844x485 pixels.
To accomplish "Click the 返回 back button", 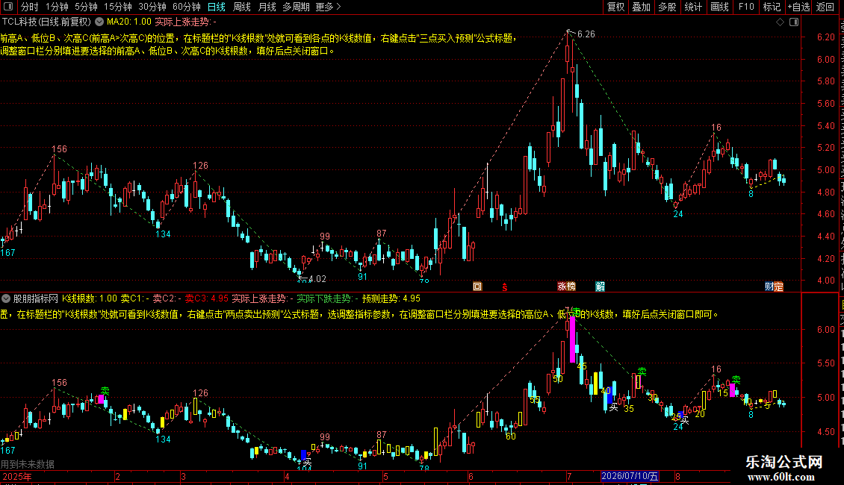I will tap(825, 7).
